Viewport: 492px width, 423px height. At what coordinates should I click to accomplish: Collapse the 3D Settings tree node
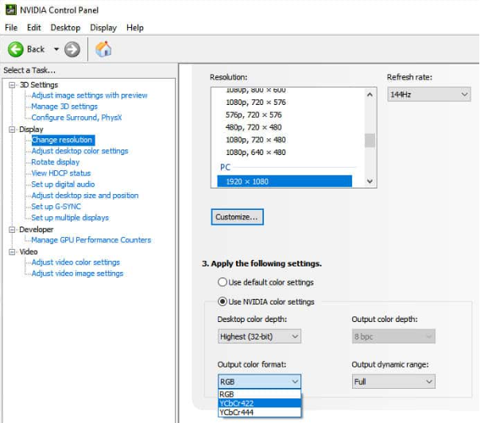(12, 85)
